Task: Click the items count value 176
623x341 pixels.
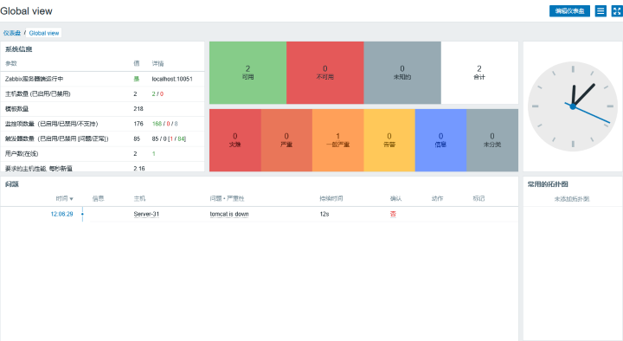Action: [138, 124]
